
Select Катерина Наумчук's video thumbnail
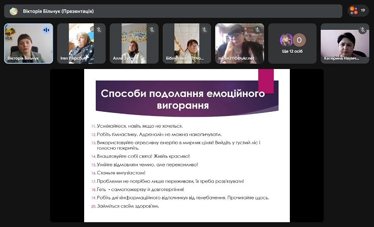coord(345,43)
